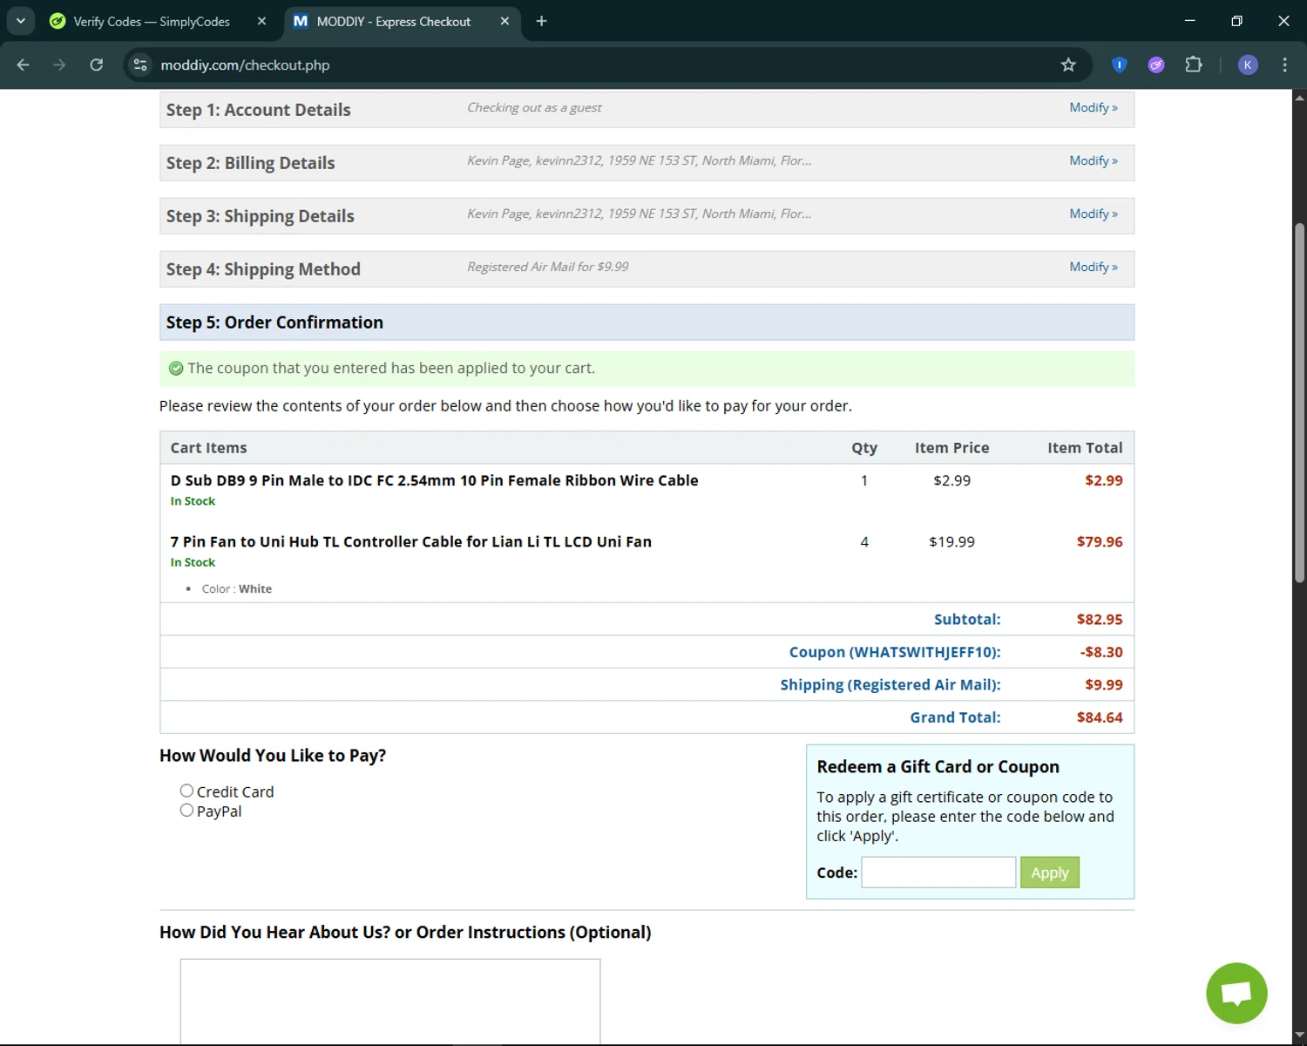Click the scrollbar down arrow
Viewport: 1307px width, 1046px height.
coord(1299,1036)
